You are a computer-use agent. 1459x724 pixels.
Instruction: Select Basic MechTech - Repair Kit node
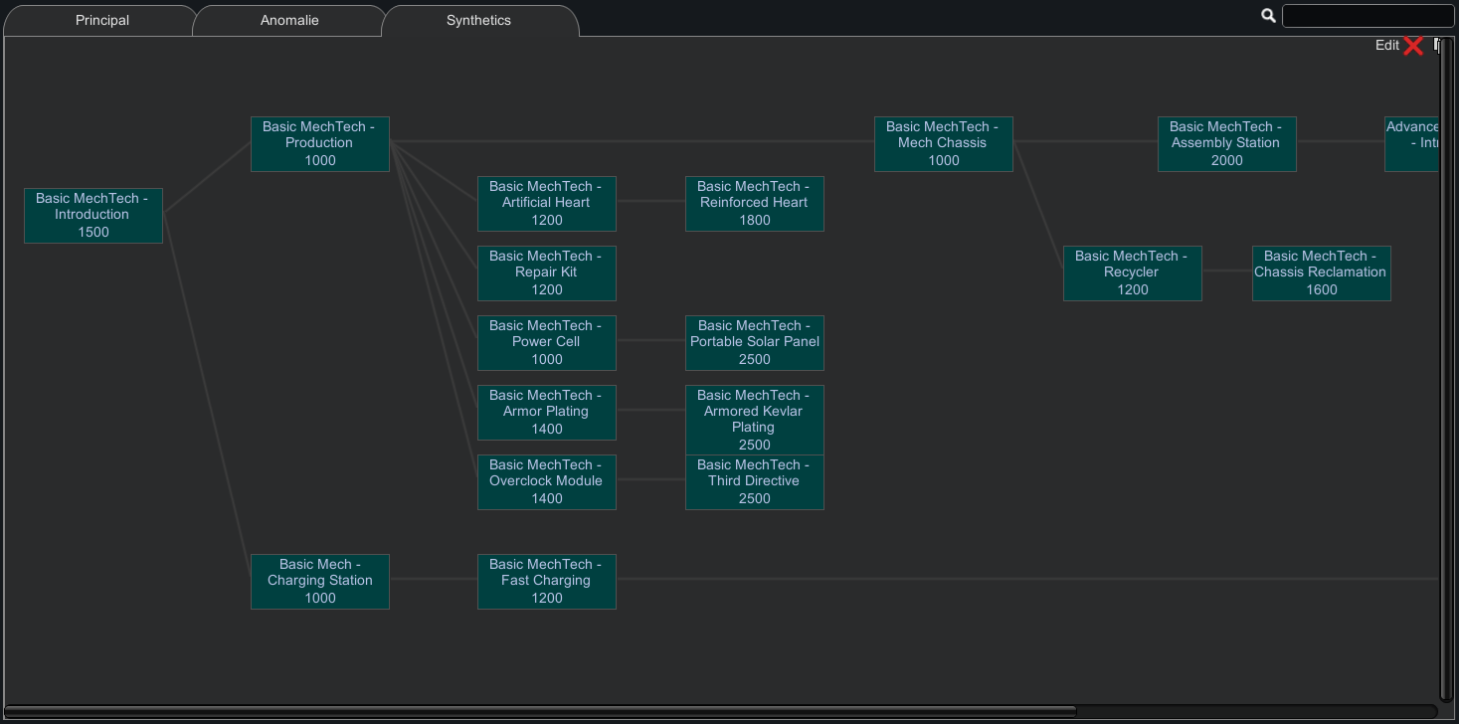[x=547, y=272]
